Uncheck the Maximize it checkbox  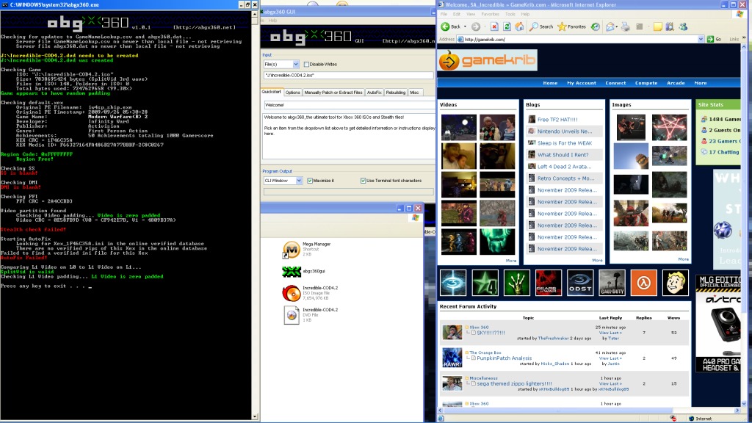[x=310, y=181]
